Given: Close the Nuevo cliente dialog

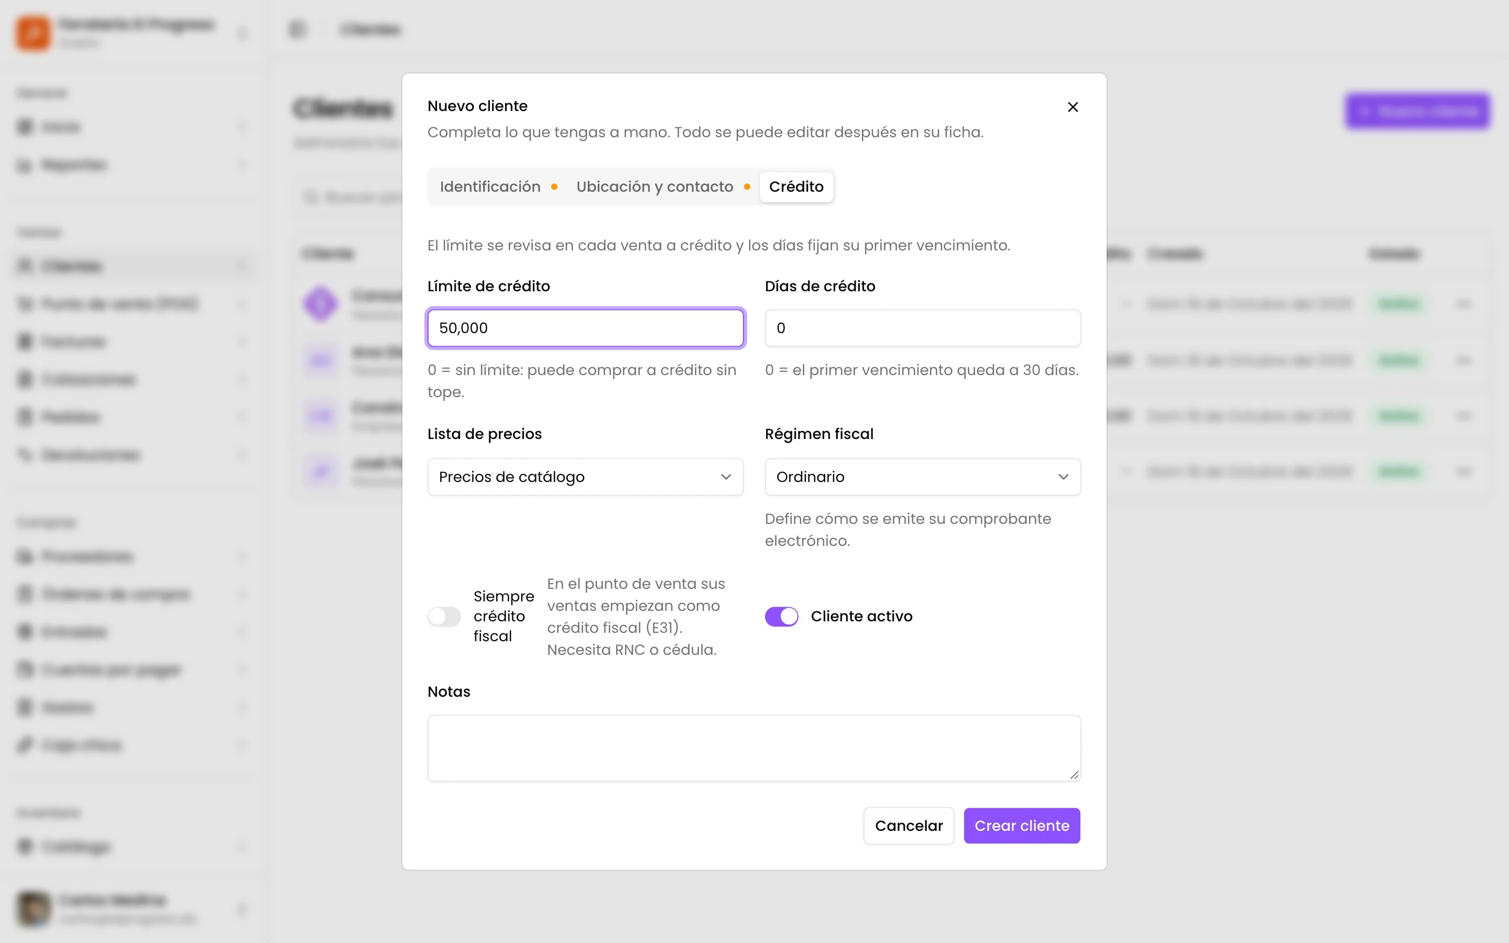Looking at the screenshot, I should pos(1073,107).
